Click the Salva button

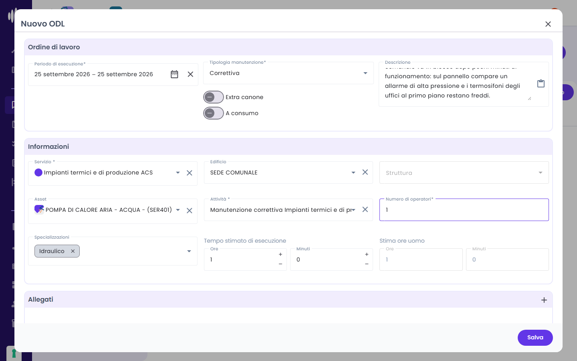pyautogui.click(x=535, y=337)
